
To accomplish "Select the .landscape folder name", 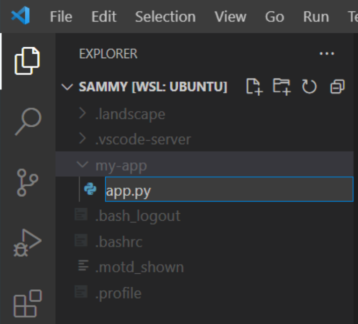I will click(x=130, y=114).
